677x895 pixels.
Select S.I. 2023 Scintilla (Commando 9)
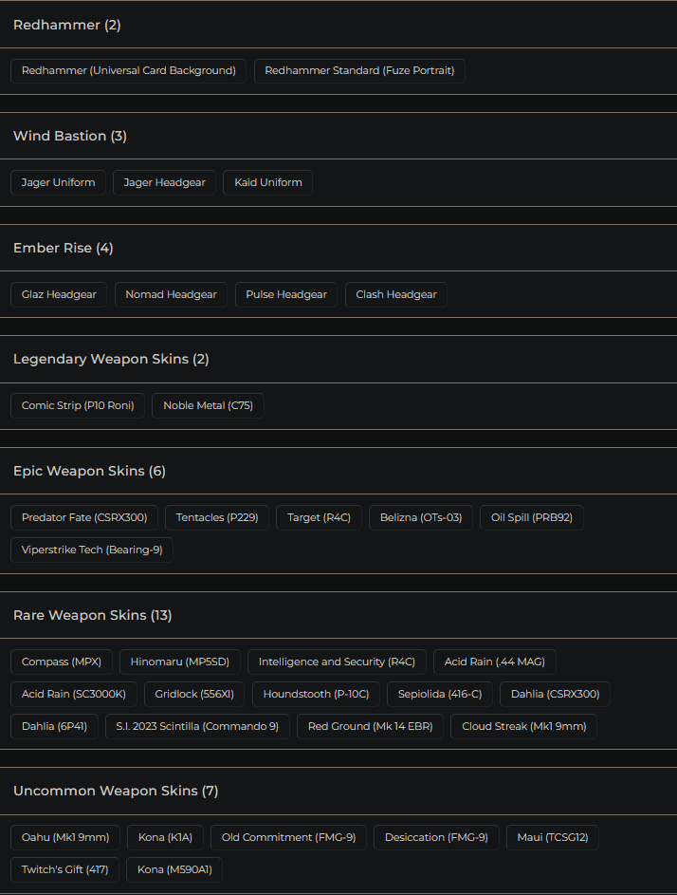[197, 727]
